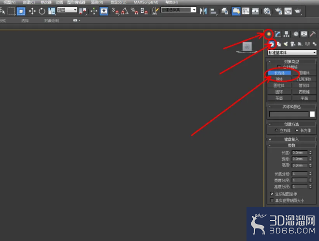The width and height of the screenshot is (319, 241).
Task: Activate Select and Move tool
Action: 32,11
